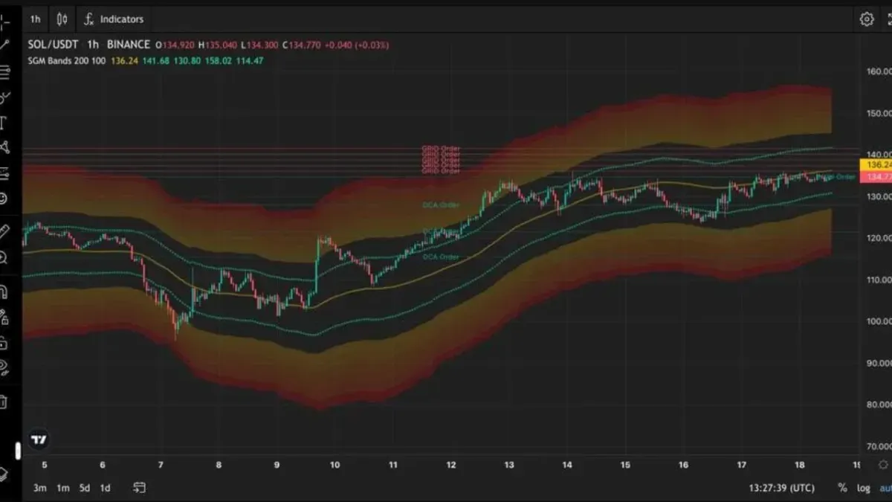Image resolution: width=892 pixels, height=502 pixels.
Task: Click date 17 on the time axis
Action: pos(741,465)
